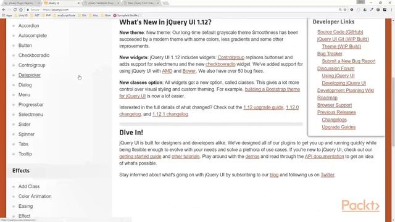The image size is (395, 222).
Task: Open the Tabs widget link
Action: pyautogui.click(x=23, y=144)
